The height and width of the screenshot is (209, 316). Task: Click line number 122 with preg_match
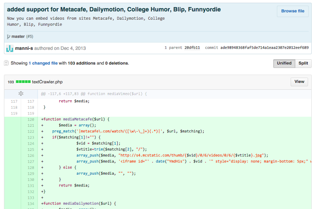(x=31, y=132)
